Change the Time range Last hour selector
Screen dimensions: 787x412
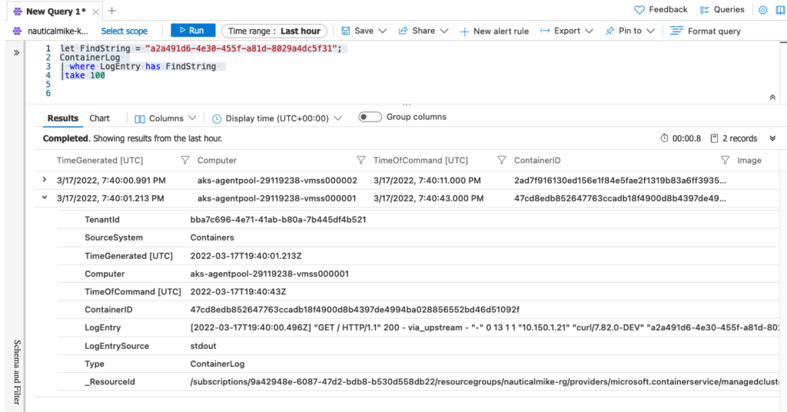[274, 31]
